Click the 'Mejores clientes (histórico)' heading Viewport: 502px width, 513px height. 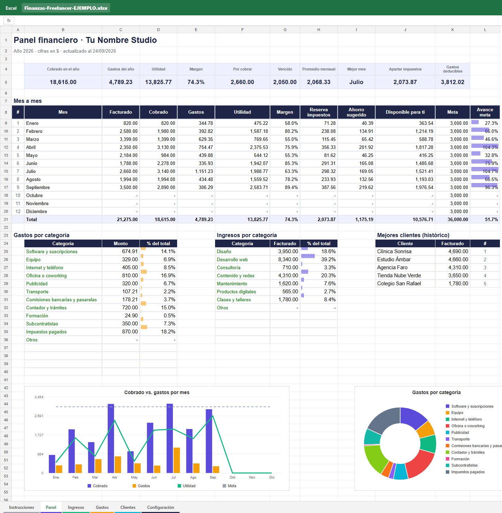click(x=413, y=235)
